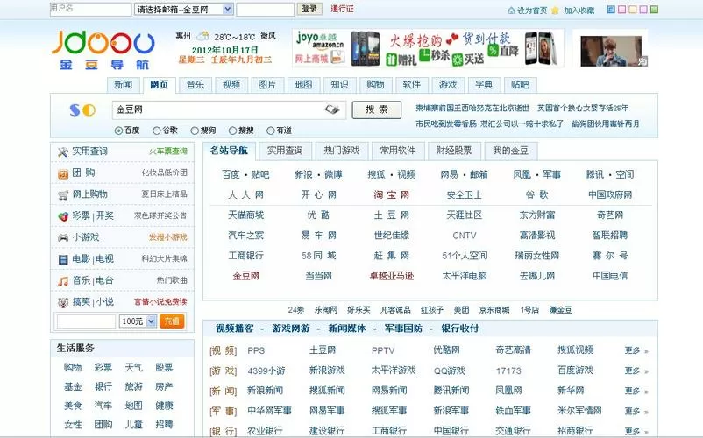Open the 京东商城 link

pos(494,310)
